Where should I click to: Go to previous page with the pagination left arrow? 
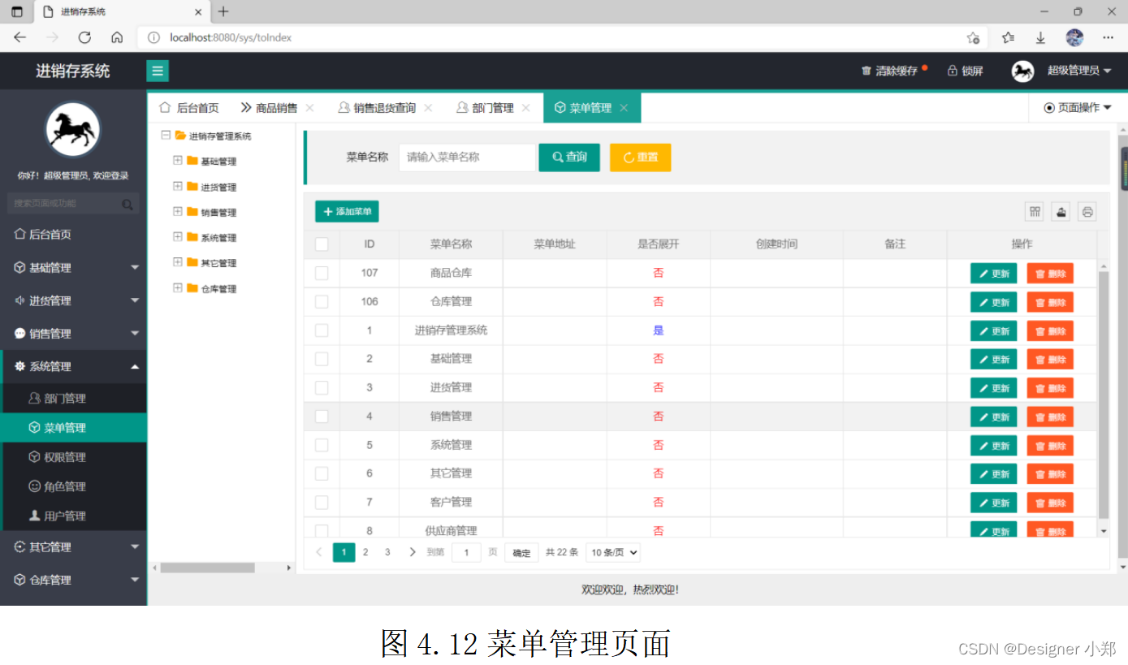(318, 552)
